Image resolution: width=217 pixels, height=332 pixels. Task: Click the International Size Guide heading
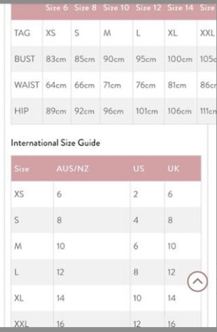tap(55, 143)
